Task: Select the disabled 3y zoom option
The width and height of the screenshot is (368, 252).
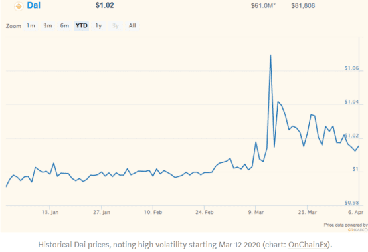Action: (x=115, y=26)
